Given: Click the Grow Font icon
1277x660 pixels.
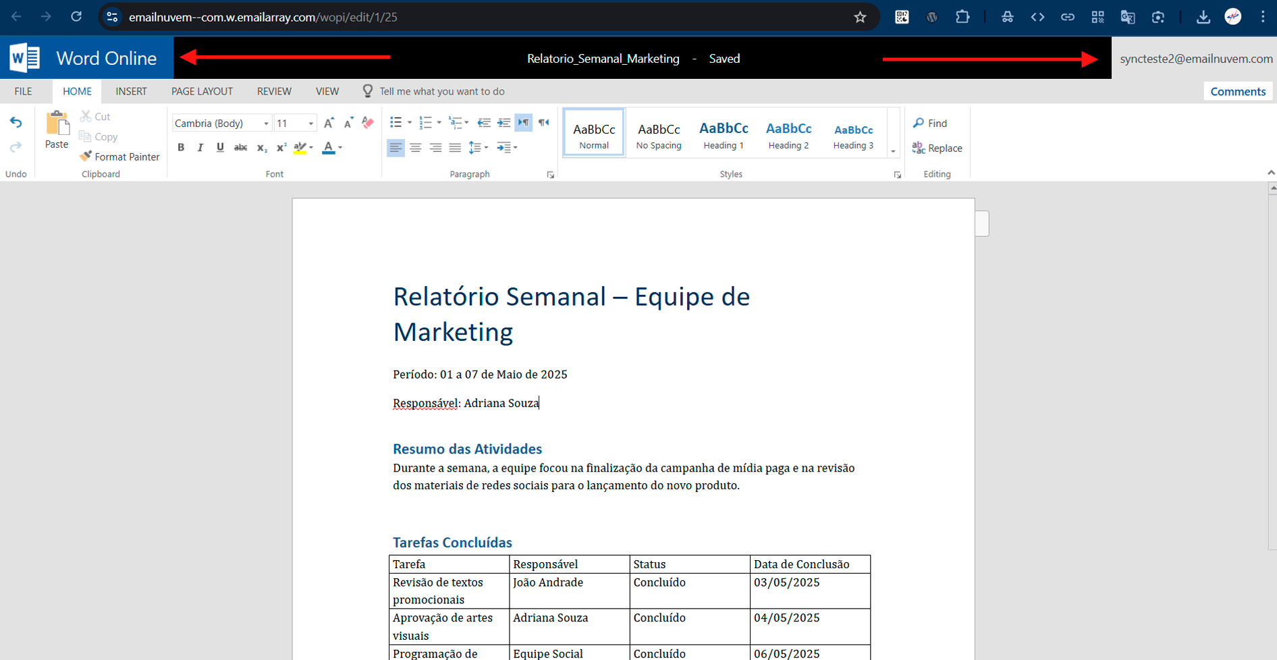Looking at the screenshot, I should point(329,123).
